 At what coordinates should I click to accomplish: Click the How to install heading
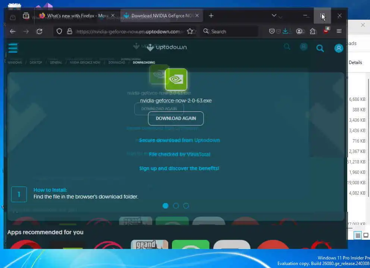click(50, 190)
